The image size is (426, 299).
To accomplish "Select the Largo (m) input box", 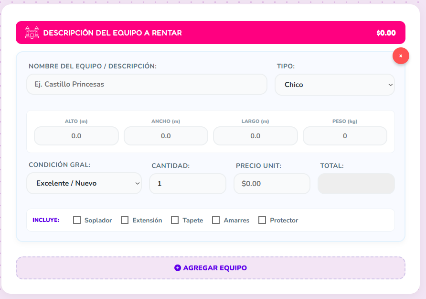I will click(255, 136).
